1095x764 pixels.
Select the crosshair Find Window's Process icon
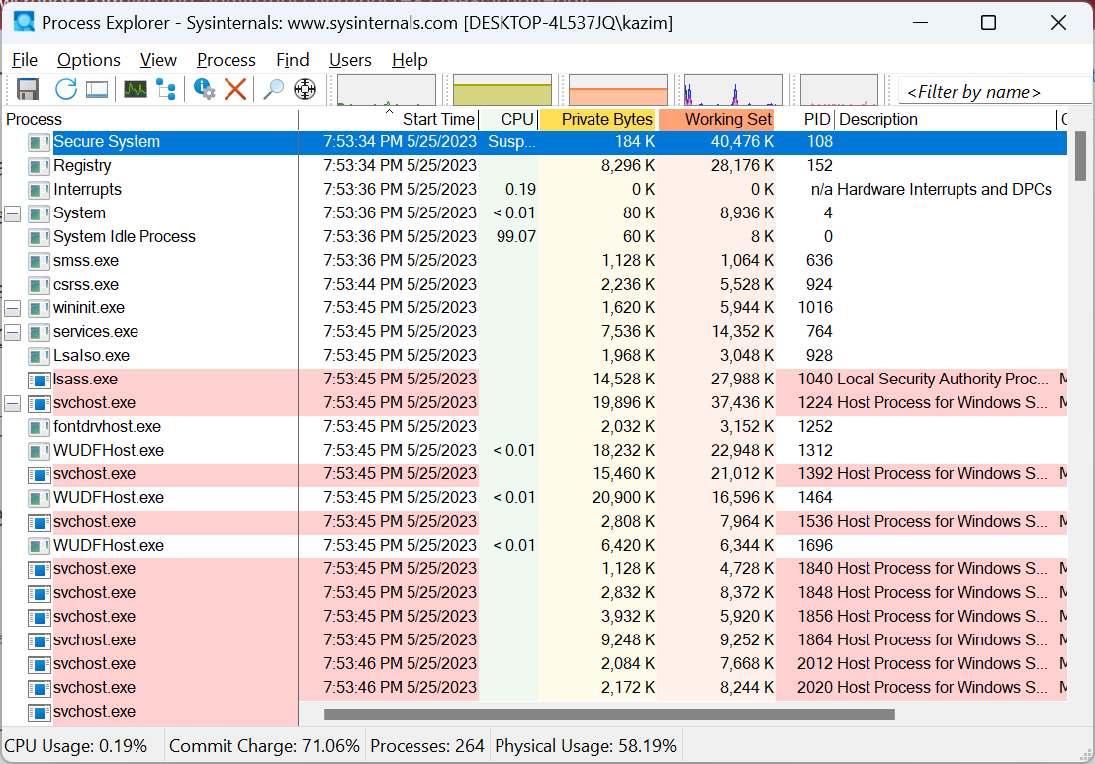[305, 89]
